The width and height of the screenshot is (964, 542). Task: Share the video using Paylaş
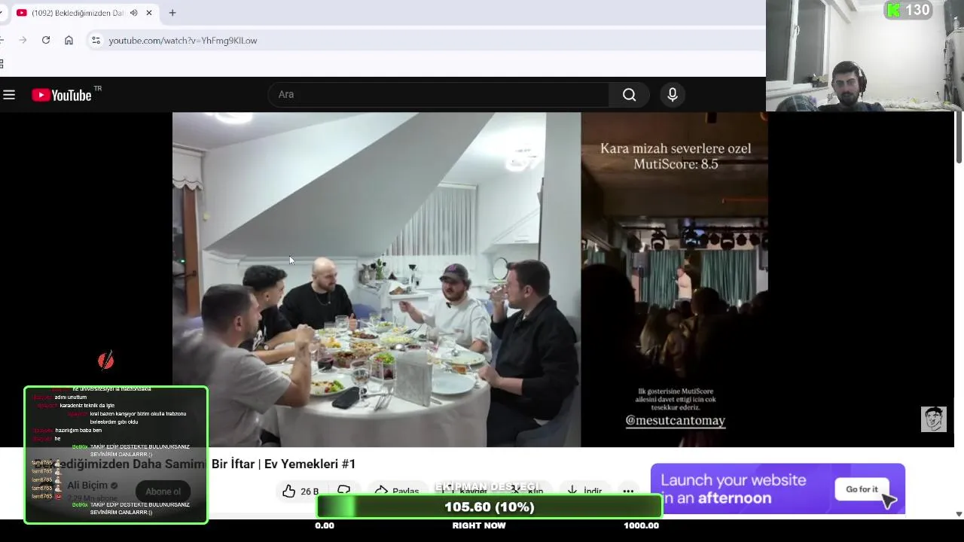(397, 491)
